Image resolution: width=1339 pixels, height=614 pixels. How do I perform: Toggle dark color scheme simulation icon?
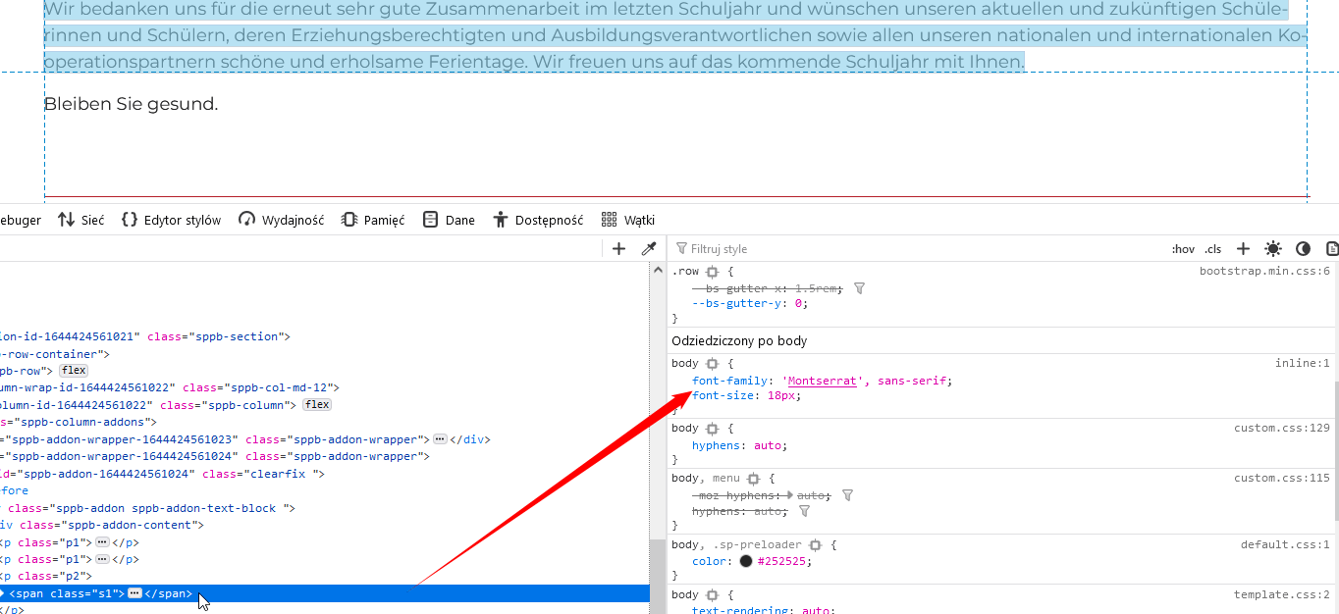point(1304,249)
